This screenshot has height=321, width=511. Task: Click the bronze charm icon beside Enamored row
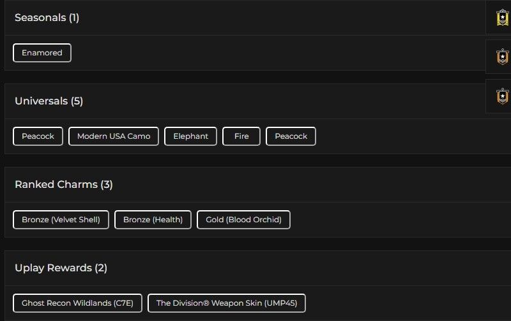[502, 57]
